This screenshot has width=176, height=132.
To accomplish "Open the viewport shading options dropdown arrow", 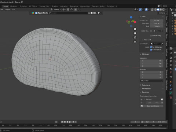I will point(166,10).
